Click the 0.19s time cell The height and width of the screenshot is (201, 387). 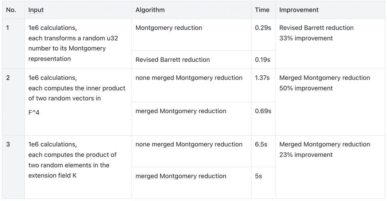[x=263, y=60]
